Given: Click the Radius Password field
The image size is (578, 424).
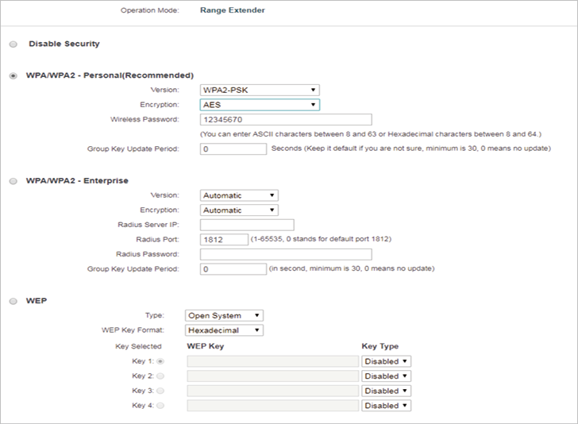Looking at the screenshot, I should (286, 254).
